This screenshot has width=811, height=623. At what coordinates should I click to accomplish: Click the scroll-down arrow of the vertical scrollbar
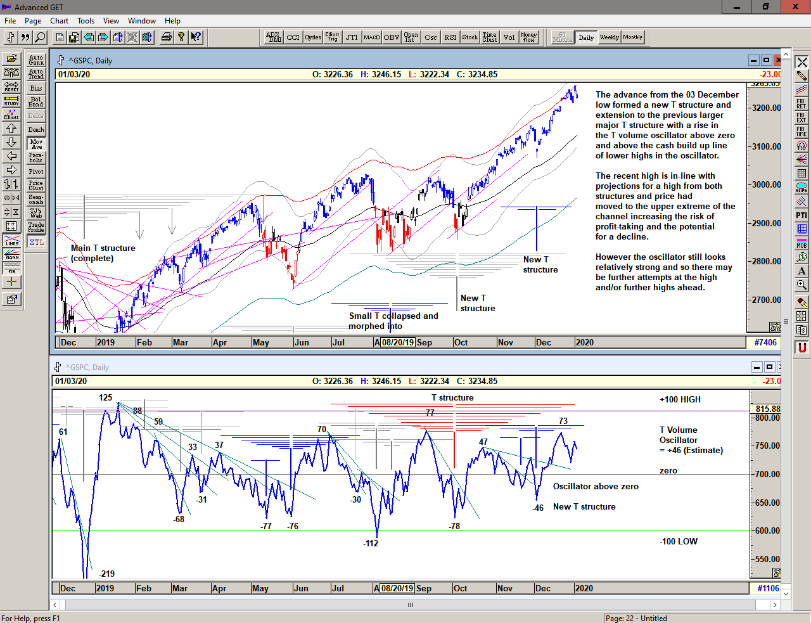pyautogui.click(x=786, y=594)
